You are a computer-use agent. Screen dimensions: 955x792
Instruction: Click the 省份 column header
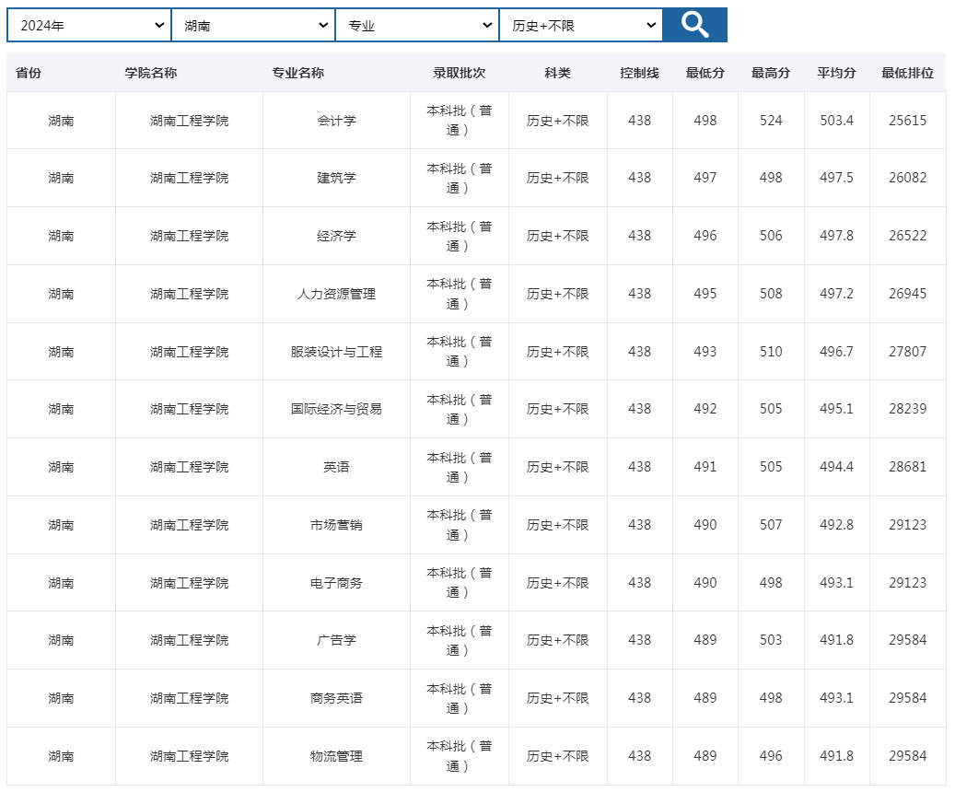coord(29,73)
